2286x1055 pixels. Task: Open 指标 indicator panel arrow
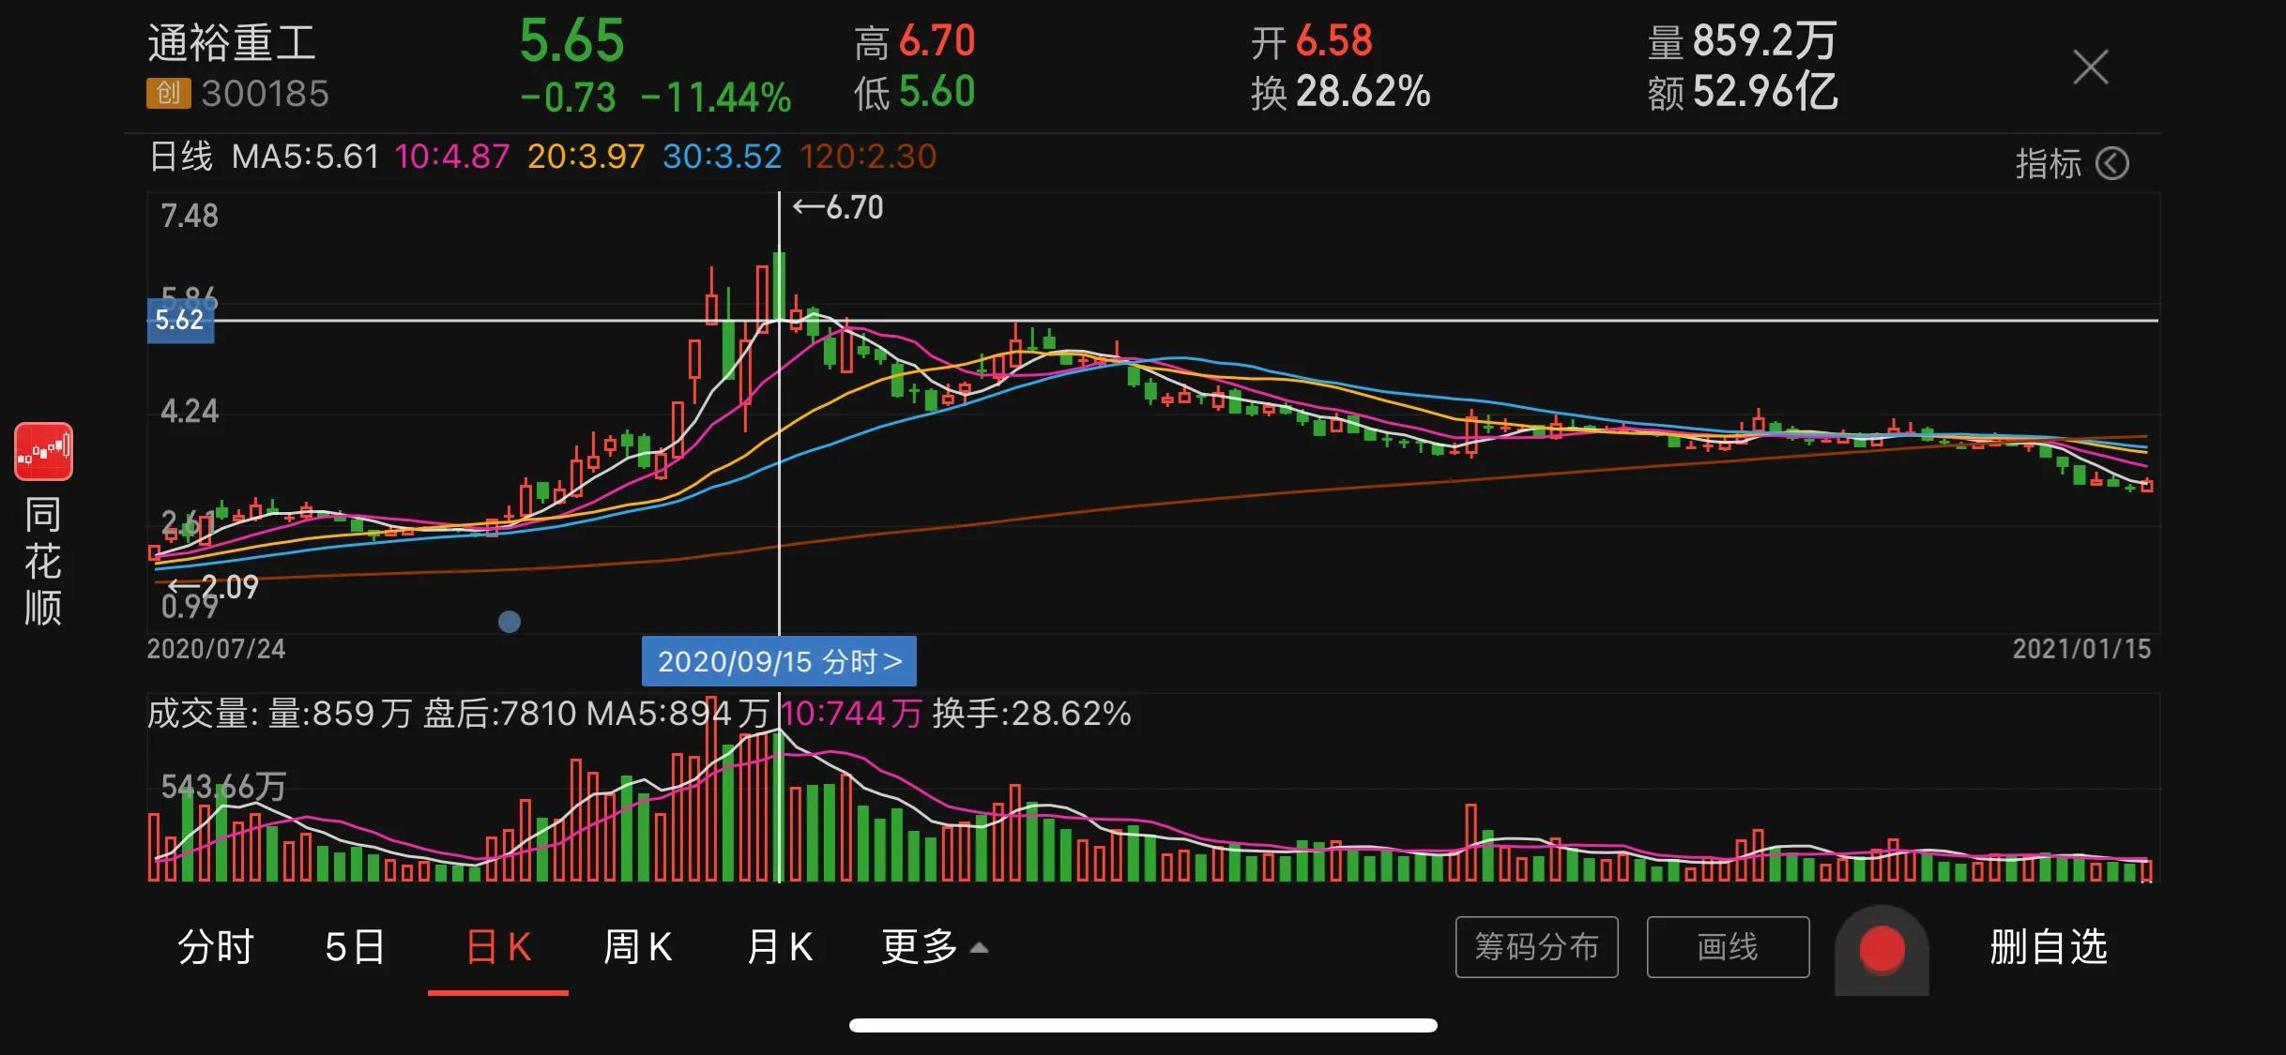[x=2112, y=164]
